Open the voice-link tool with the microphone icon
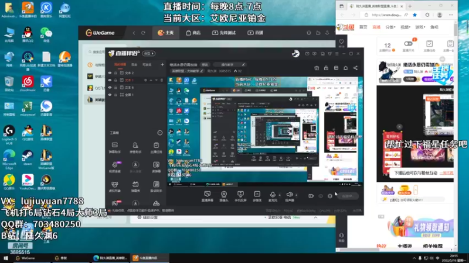469x263 pixels. pos(114,167)
